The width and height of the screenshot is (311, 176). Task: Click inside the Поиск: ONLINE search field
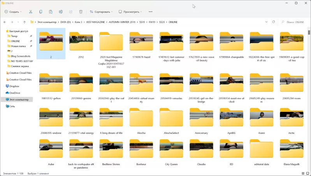point(295,22)
